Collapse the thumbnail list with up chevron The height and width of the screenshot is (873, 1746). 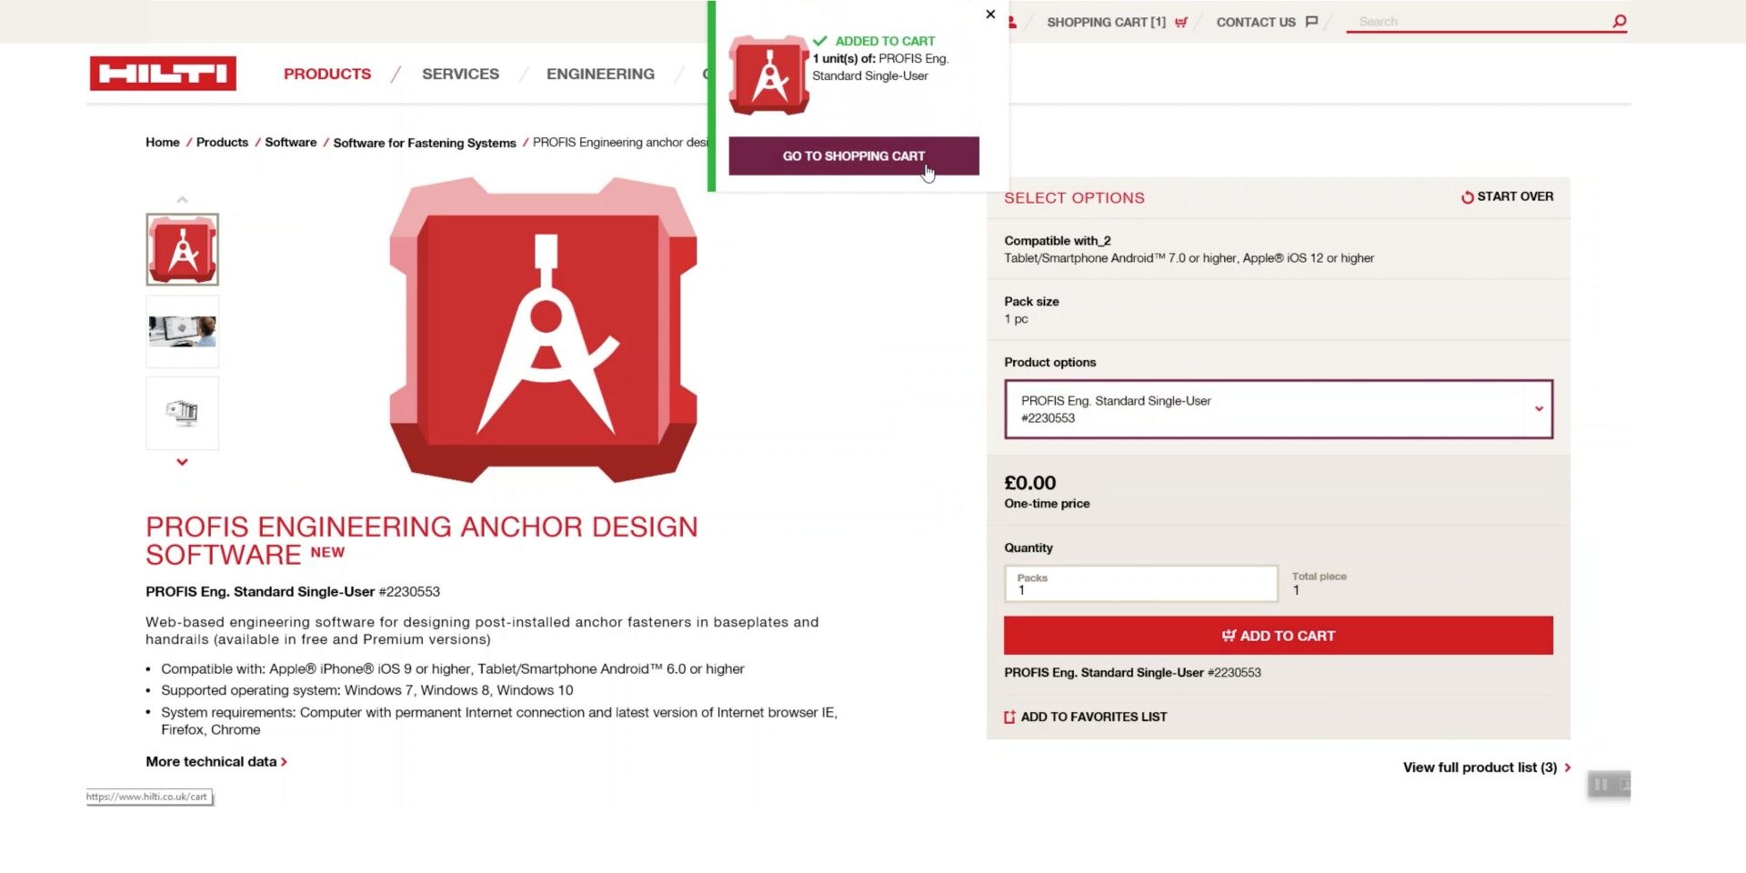[182, 199]
